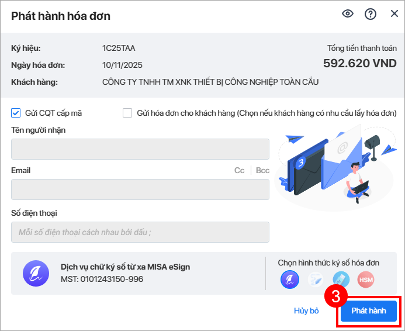This screenshot has height=331, width=405.
Task: Click the blue Phát hành button
Action: [369, 311]
